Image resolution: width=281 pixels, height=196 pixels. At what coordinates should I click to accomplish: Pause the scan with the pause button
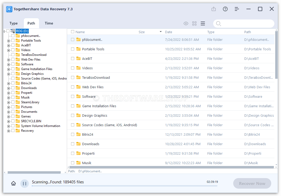[25, 183]
